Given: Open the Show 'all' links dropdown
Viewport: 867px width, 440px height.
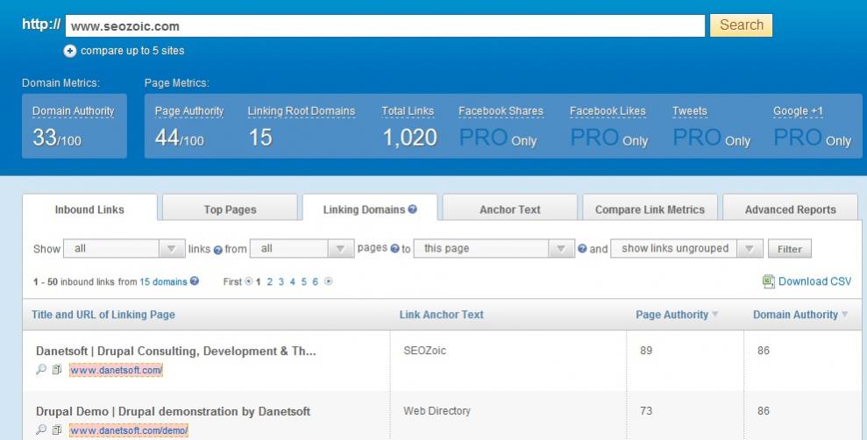Looking at the screenshot, I should pyautogui.click(x=124, y=248).
